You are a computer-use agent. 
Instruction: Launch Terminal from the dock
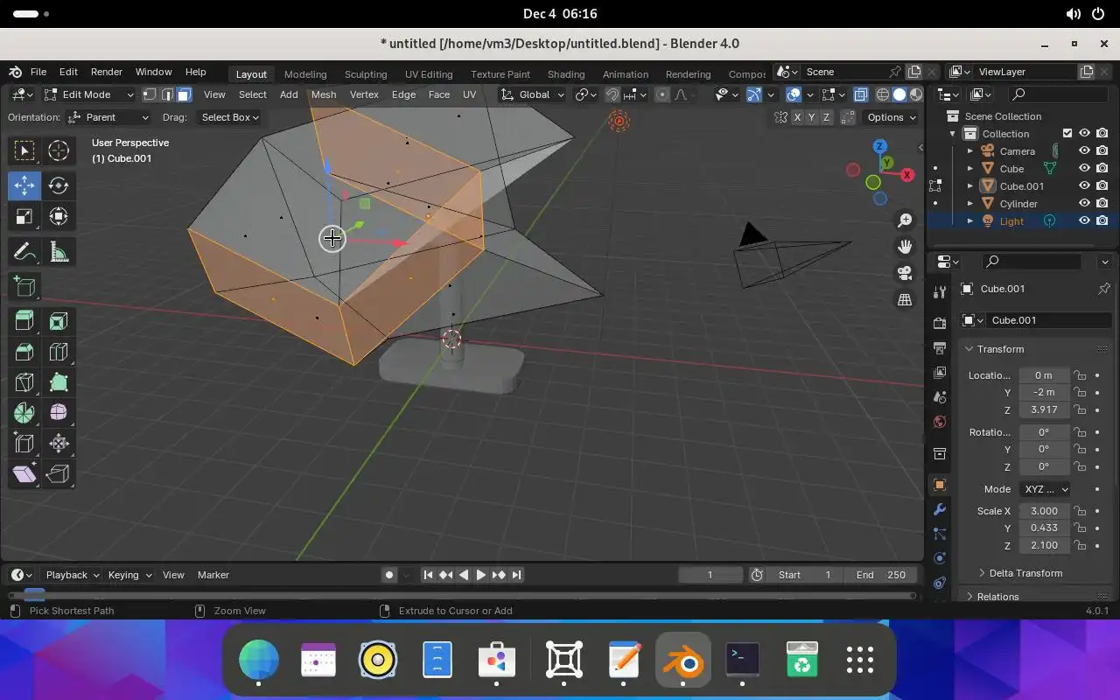pyautogui.click(x=743, y=660)
